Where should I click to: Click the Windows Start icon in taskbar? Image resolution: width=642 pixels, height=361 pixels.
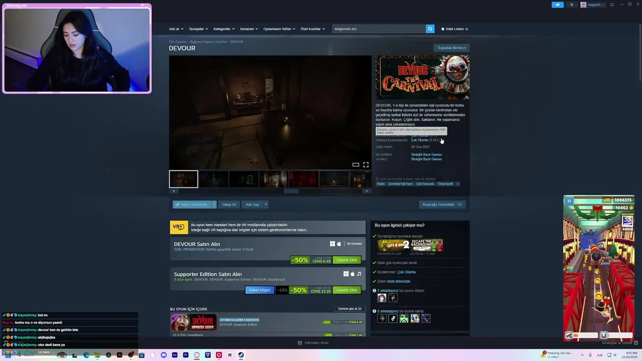[x=9, y=355]
